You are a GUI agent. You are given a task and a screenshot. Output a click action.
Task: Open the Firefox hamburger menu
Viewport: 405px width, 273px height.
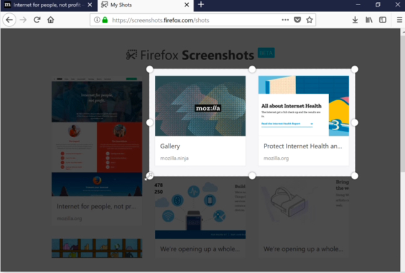click(x=399, y=20)
